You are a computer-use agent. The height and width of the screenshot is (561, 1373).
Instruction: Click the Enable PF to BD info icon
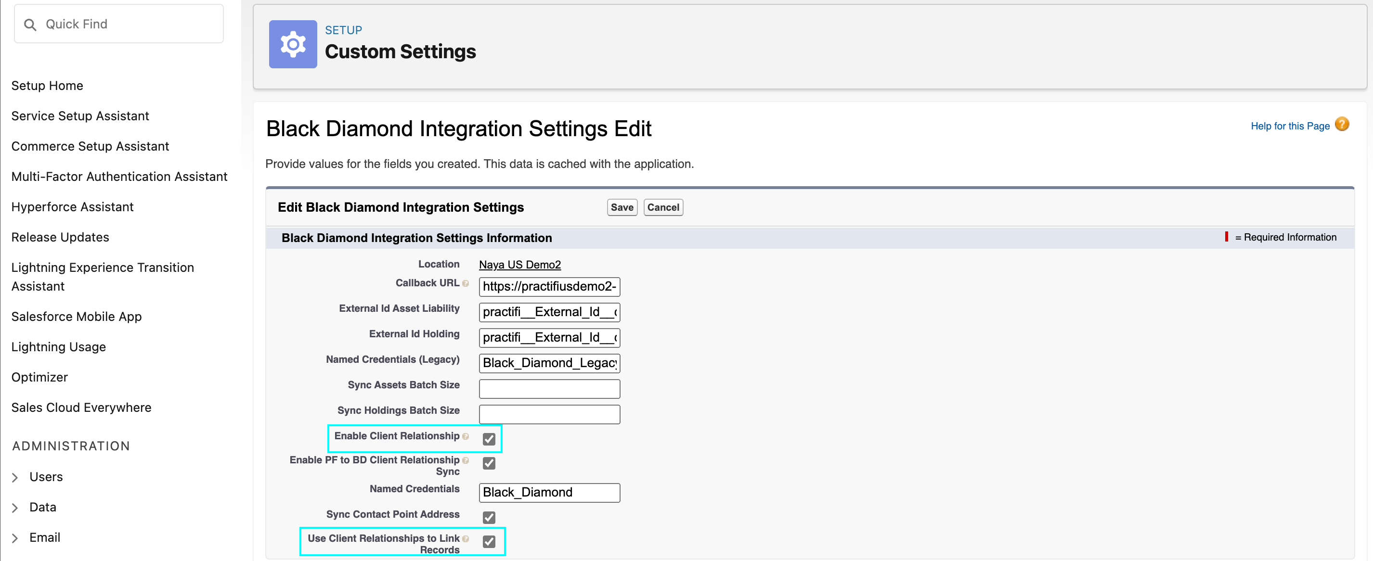[466, 460]
